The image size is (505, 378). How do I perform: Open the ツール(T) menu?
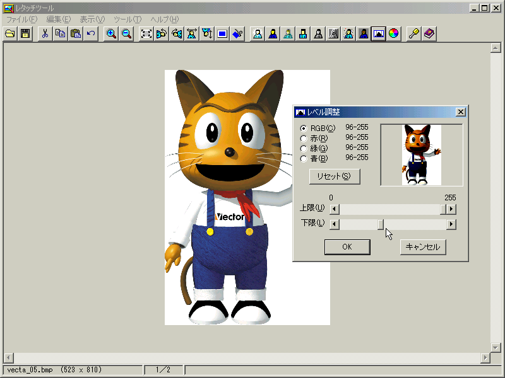click(128, 20)
